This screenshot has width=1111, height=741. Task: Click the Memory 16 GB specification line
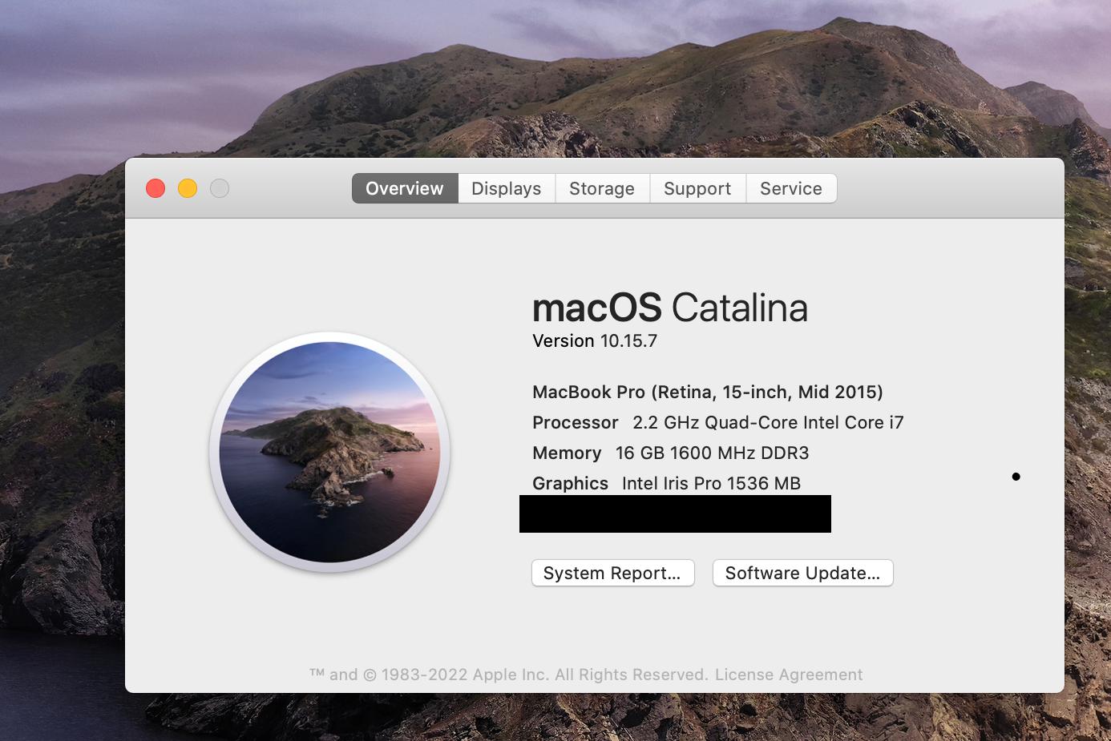(670, 453)
